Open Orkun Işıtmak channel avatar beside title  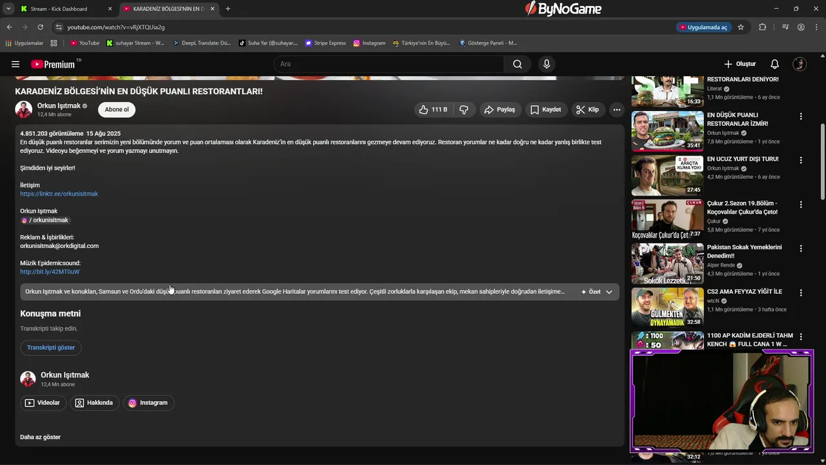[24, 109]
